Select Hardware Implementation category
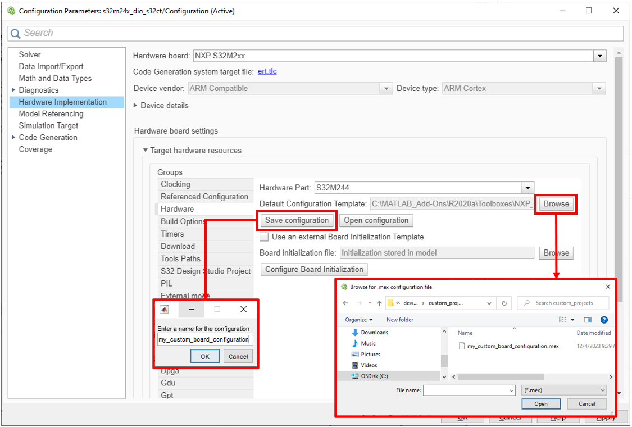The width and height of the screenshot is (632, 427). [x=66, y=102]
